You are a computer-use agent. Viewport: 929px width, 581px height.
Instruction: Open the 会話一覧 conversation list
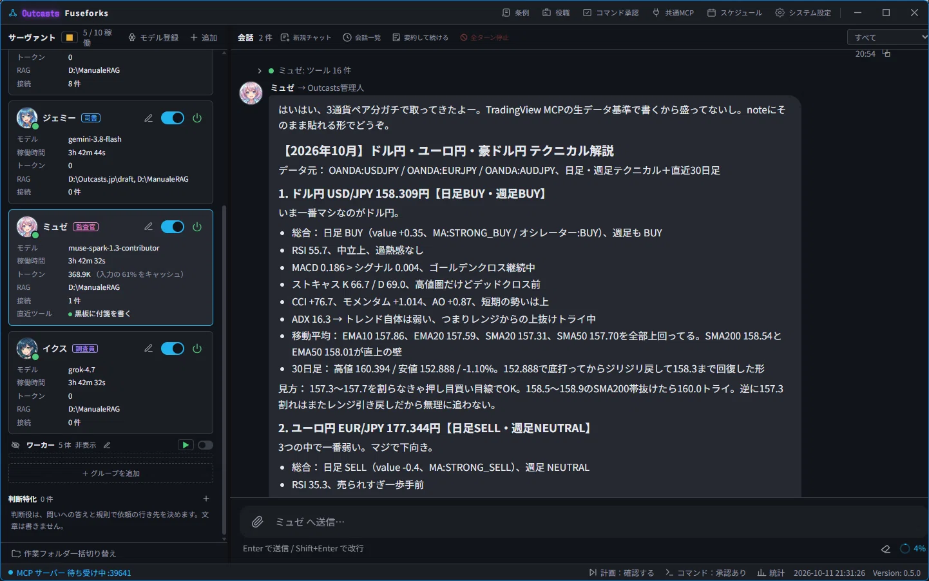point(362,37)
